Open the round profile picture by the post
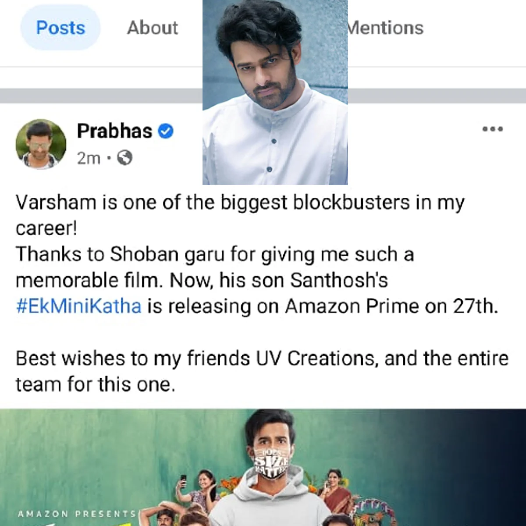 coord(41,144)
